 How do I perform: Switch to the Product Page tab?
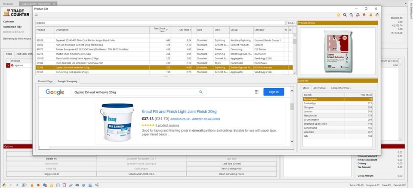[x=45, y=81]
